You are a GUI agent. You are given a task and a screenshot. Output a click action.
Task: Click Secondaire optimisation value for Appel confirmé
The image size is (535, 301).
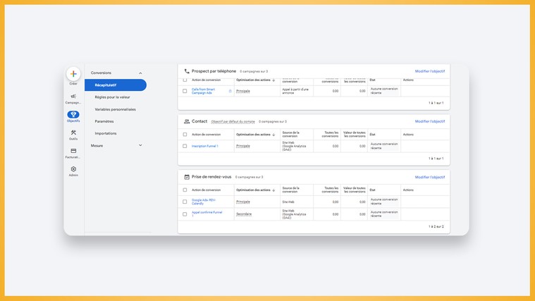tap(244, 214)
